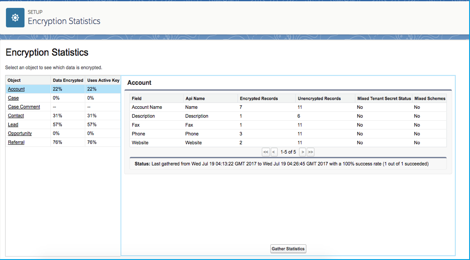Click the Unencrypted Records column header
Viewport: 470px width, 260px height.
325,98
